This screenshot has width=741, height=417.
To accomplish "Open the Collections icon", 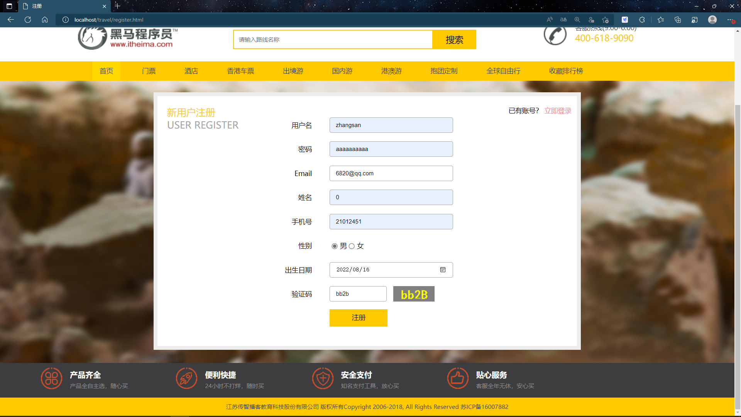I will click(x=678, y=20).
